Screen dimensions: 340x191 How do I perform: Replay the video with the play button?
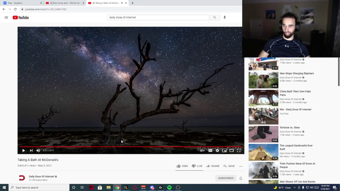pos(23,151)
